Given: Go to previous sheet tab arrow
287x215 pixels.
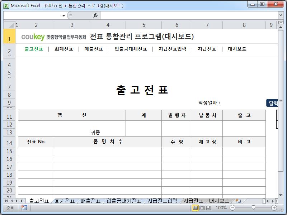Looking at the screenshot, I should click(12, 201).
